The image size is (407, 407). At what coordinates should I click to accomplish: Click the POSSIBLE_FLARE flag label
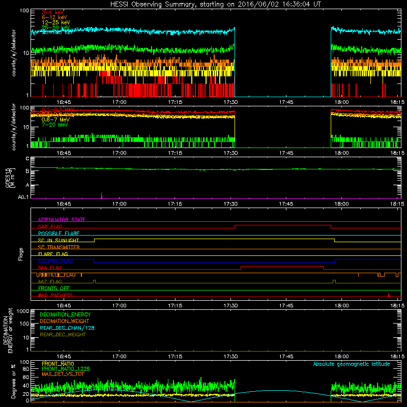(x=59, y=234)
